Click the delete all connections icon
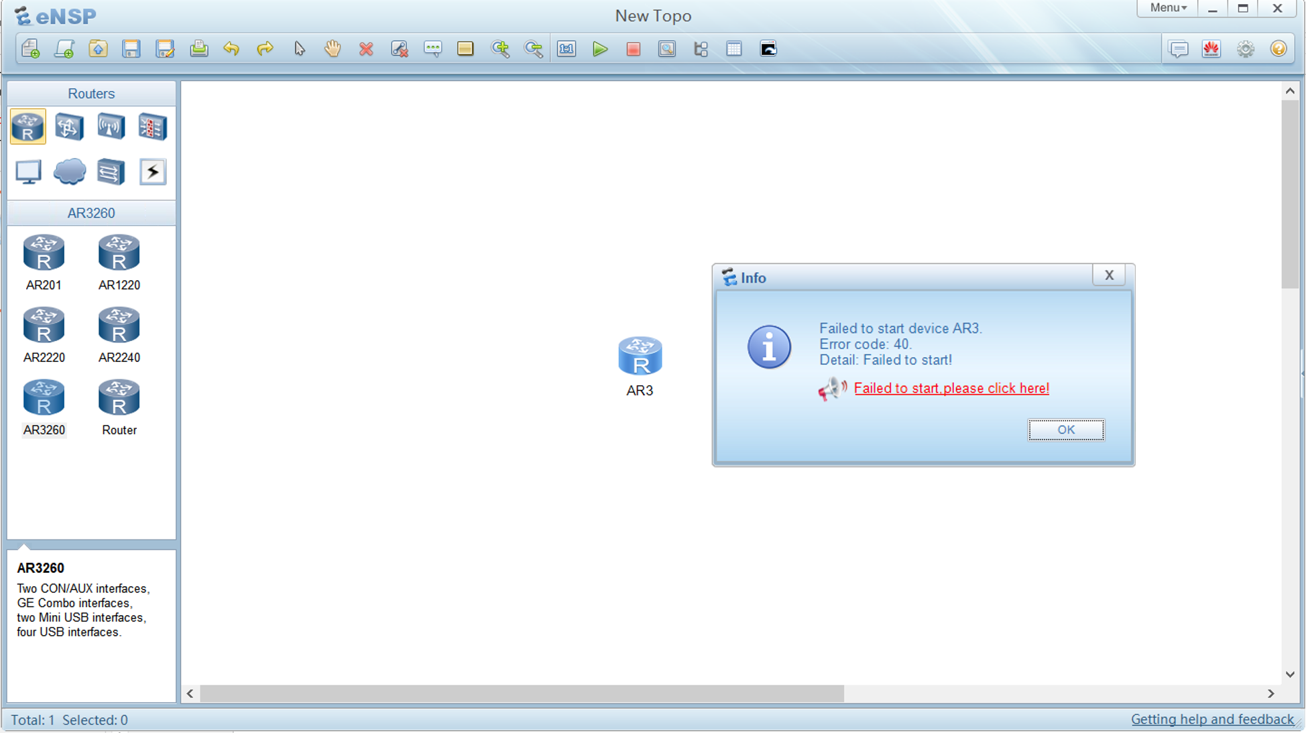The width and height of the screenshot is (1306, 733). tap(400, 49)
